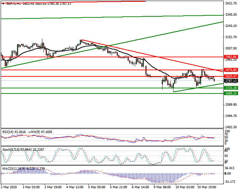The width and height of the screenshot is (239, 191).
Task: Click the 3432.70 price scale value
Action: (x=231, y=3)
